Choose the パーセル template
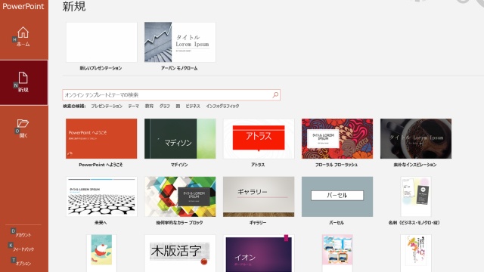 click(337, 196)
